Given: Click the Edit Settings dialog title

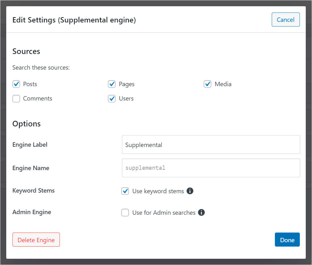Looking at the screenshot, I should pyautogui.click(x=74, y=20).
